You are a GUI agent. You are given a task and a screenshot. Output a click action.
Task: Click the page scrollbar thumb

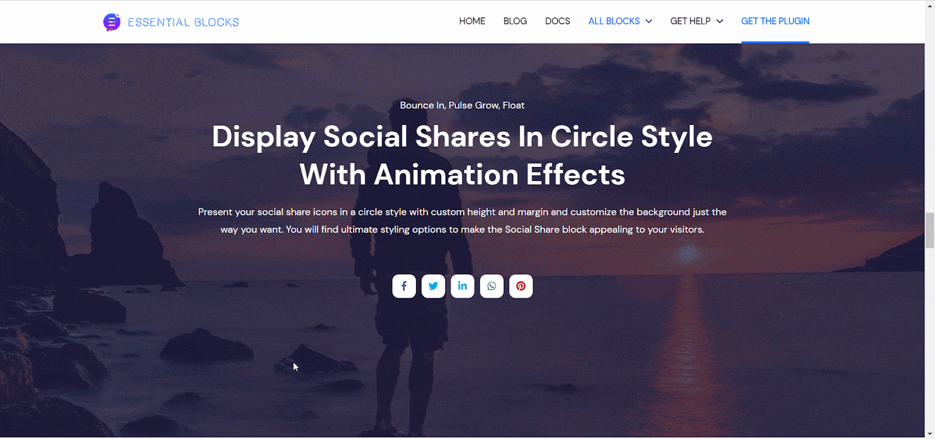click(930, 231)
